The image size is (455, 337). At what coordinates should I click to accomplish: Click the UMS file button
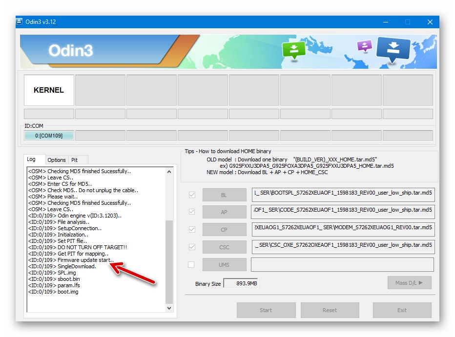224,265
